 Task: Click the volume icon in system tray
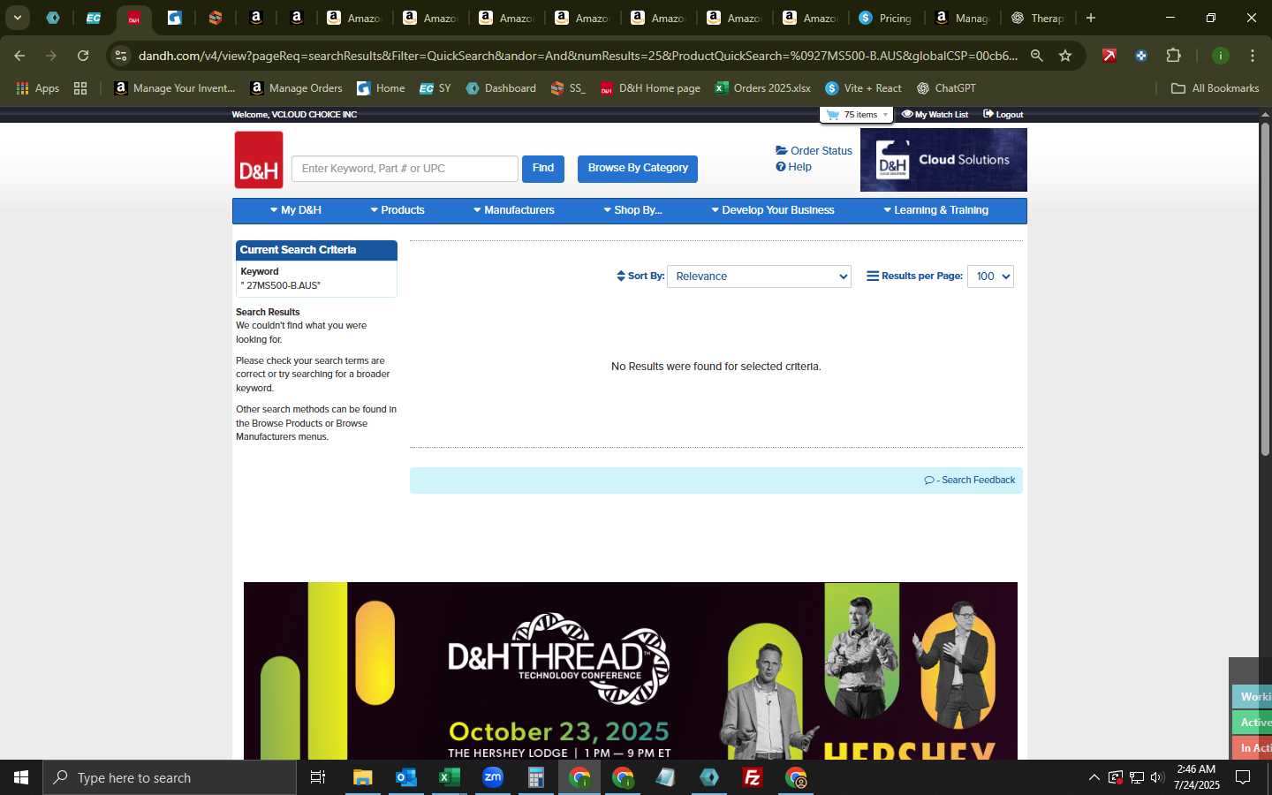point(1157,777)
